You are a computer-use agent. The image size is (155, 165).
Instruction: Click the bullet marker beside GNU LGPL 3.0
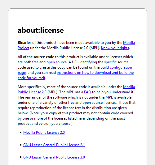point(20,157)
